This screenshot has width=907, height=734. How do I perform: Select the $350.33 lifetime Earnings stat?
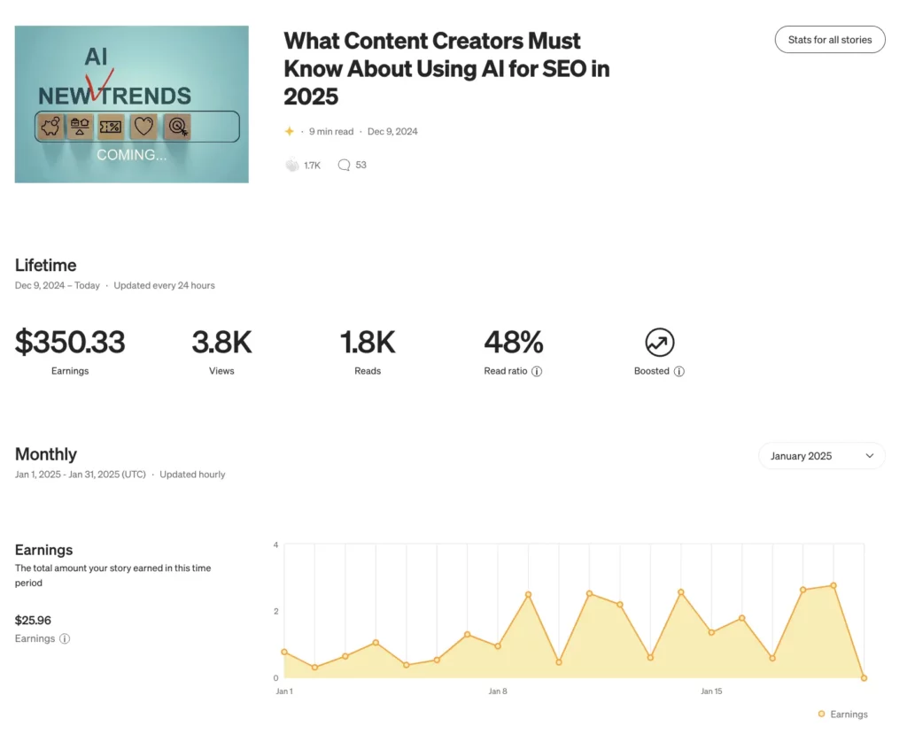[70, 343]
